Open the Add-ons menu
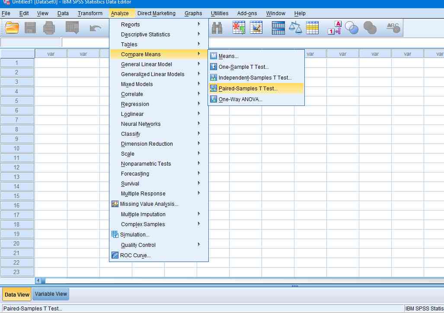The width and height of the screenshot is (444, 313). click(247, 13)
